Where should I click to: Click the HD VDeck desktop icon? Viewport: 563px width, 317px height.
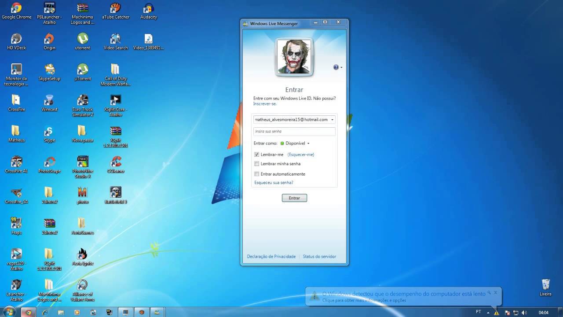click(16, 42)
